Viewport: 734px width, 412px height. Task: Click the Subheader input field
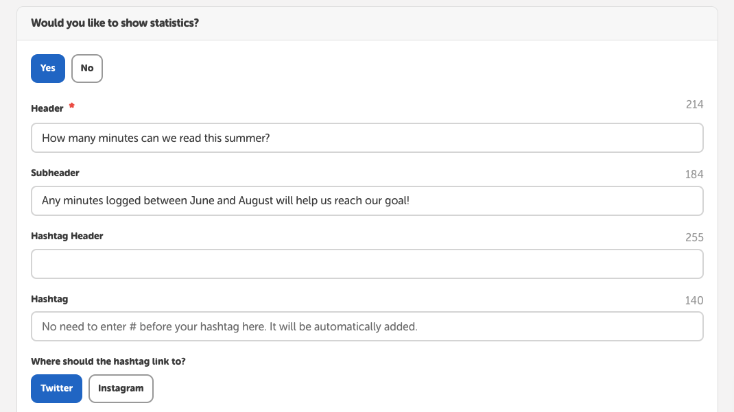pos(367,201)
